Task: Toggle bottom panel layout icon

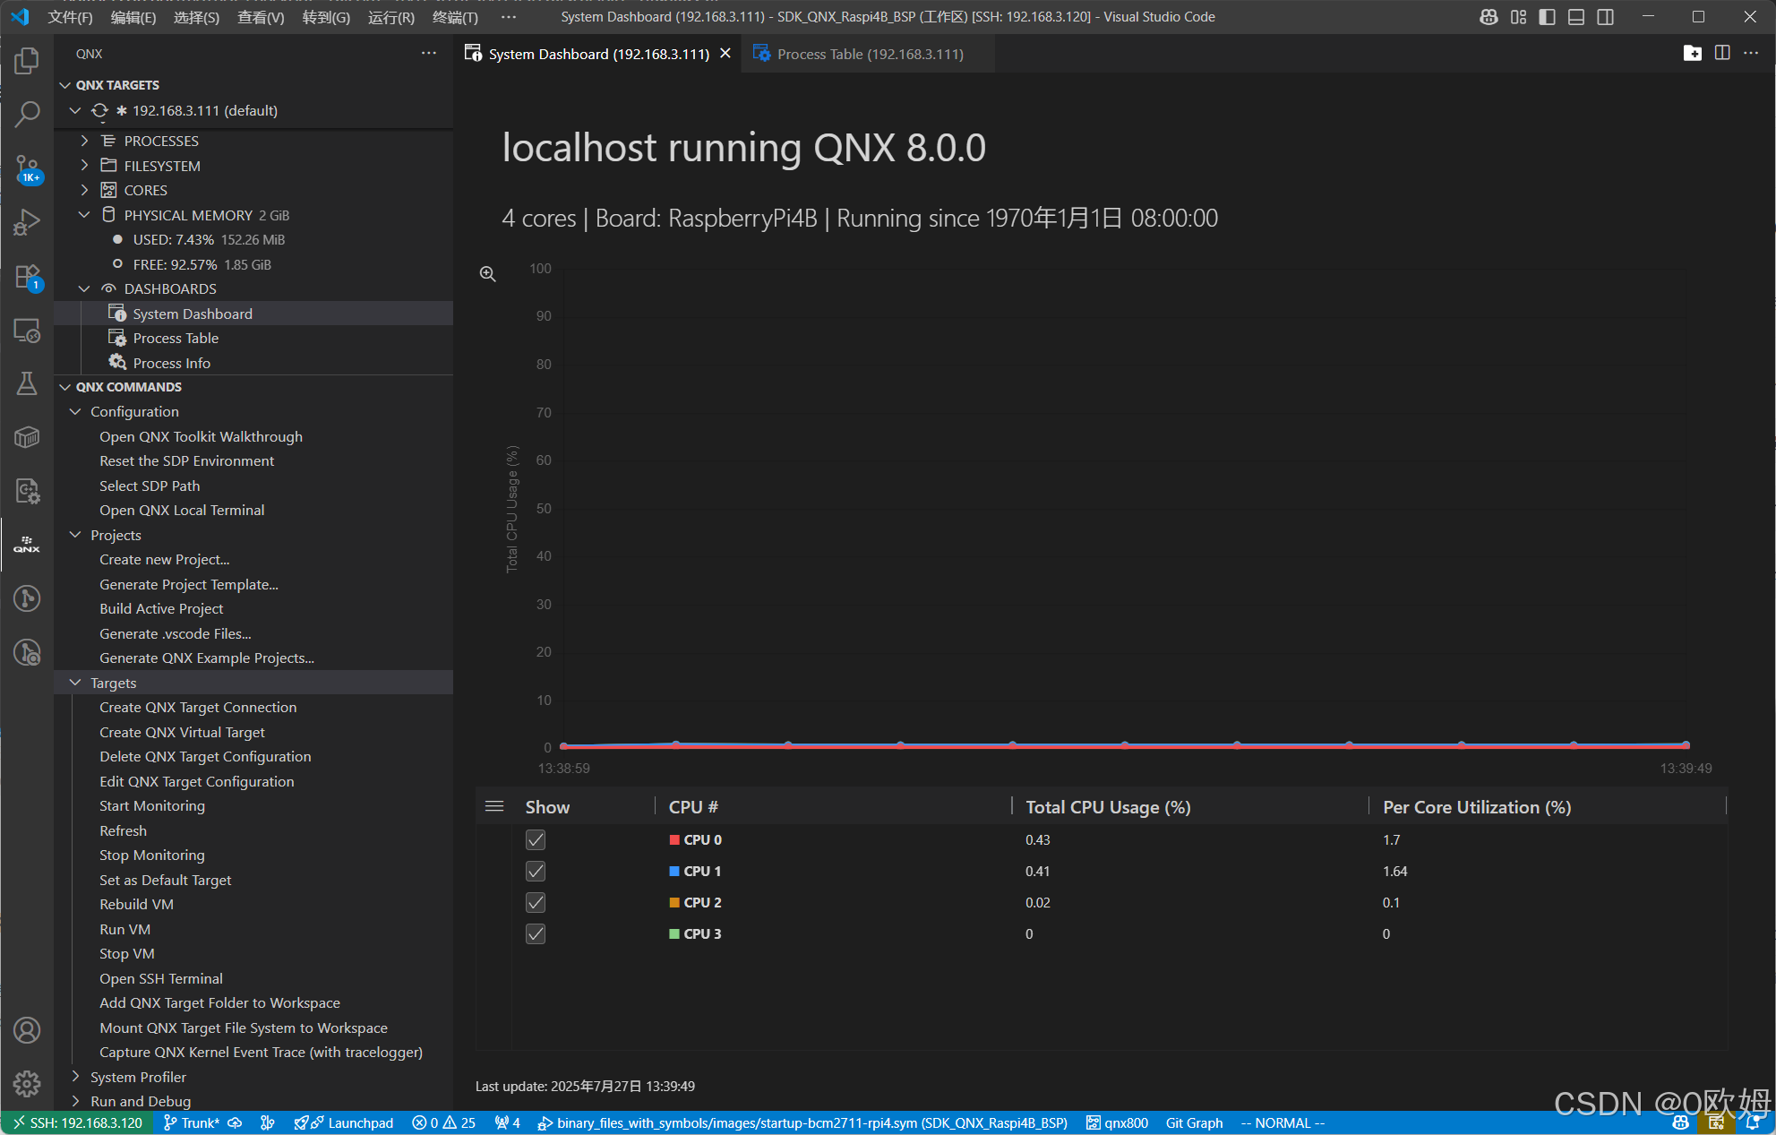Action: [1576, 17]
